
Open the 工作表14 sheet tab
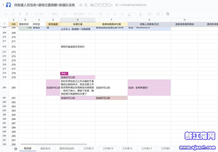(x=108, y=148)
